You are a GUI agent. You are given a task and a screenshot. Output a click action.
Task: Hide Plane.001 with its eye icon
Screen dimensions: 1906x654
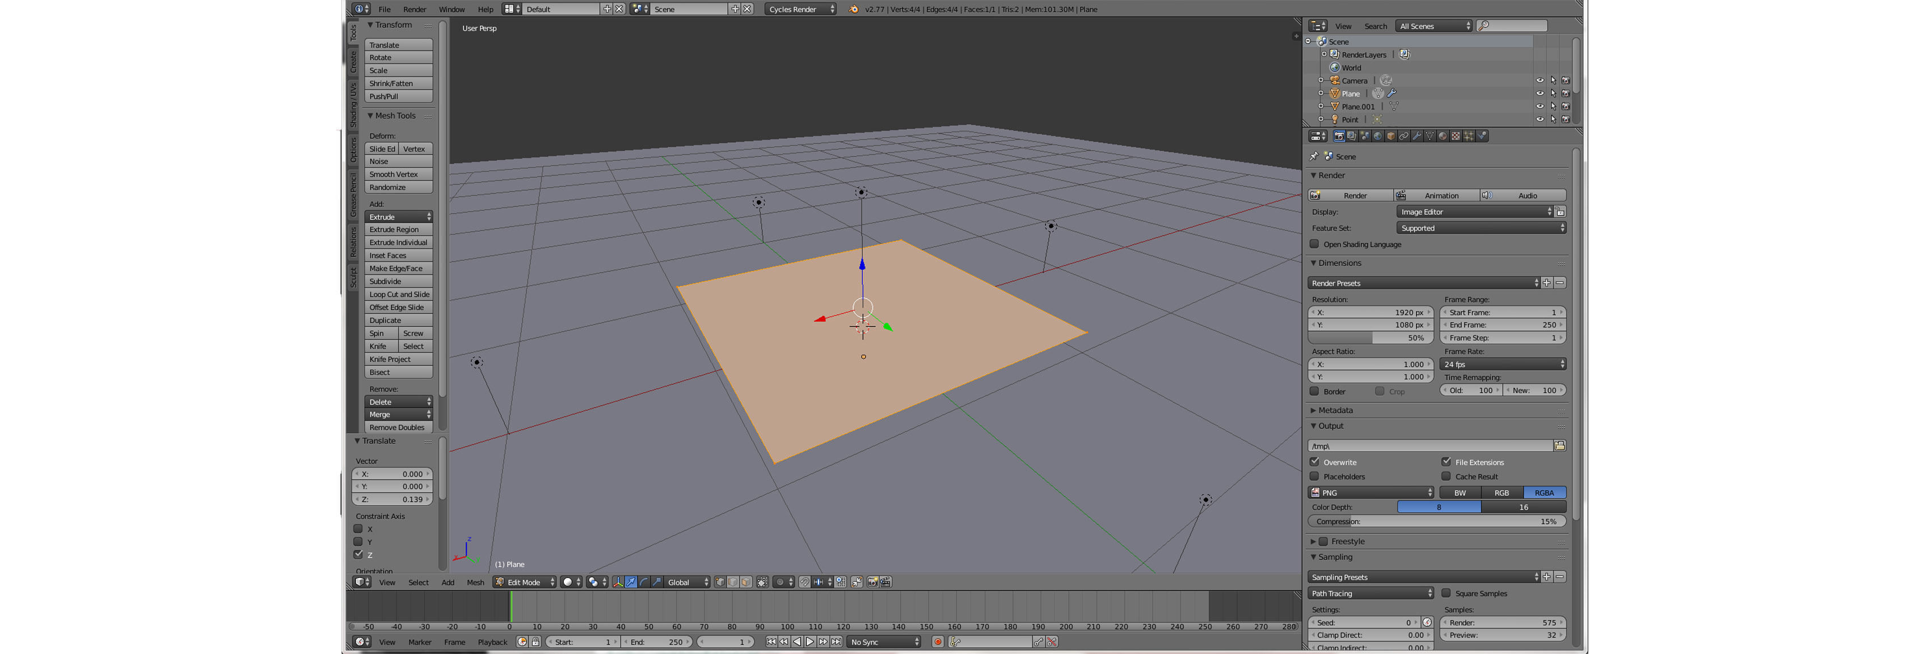[1540, 107]
